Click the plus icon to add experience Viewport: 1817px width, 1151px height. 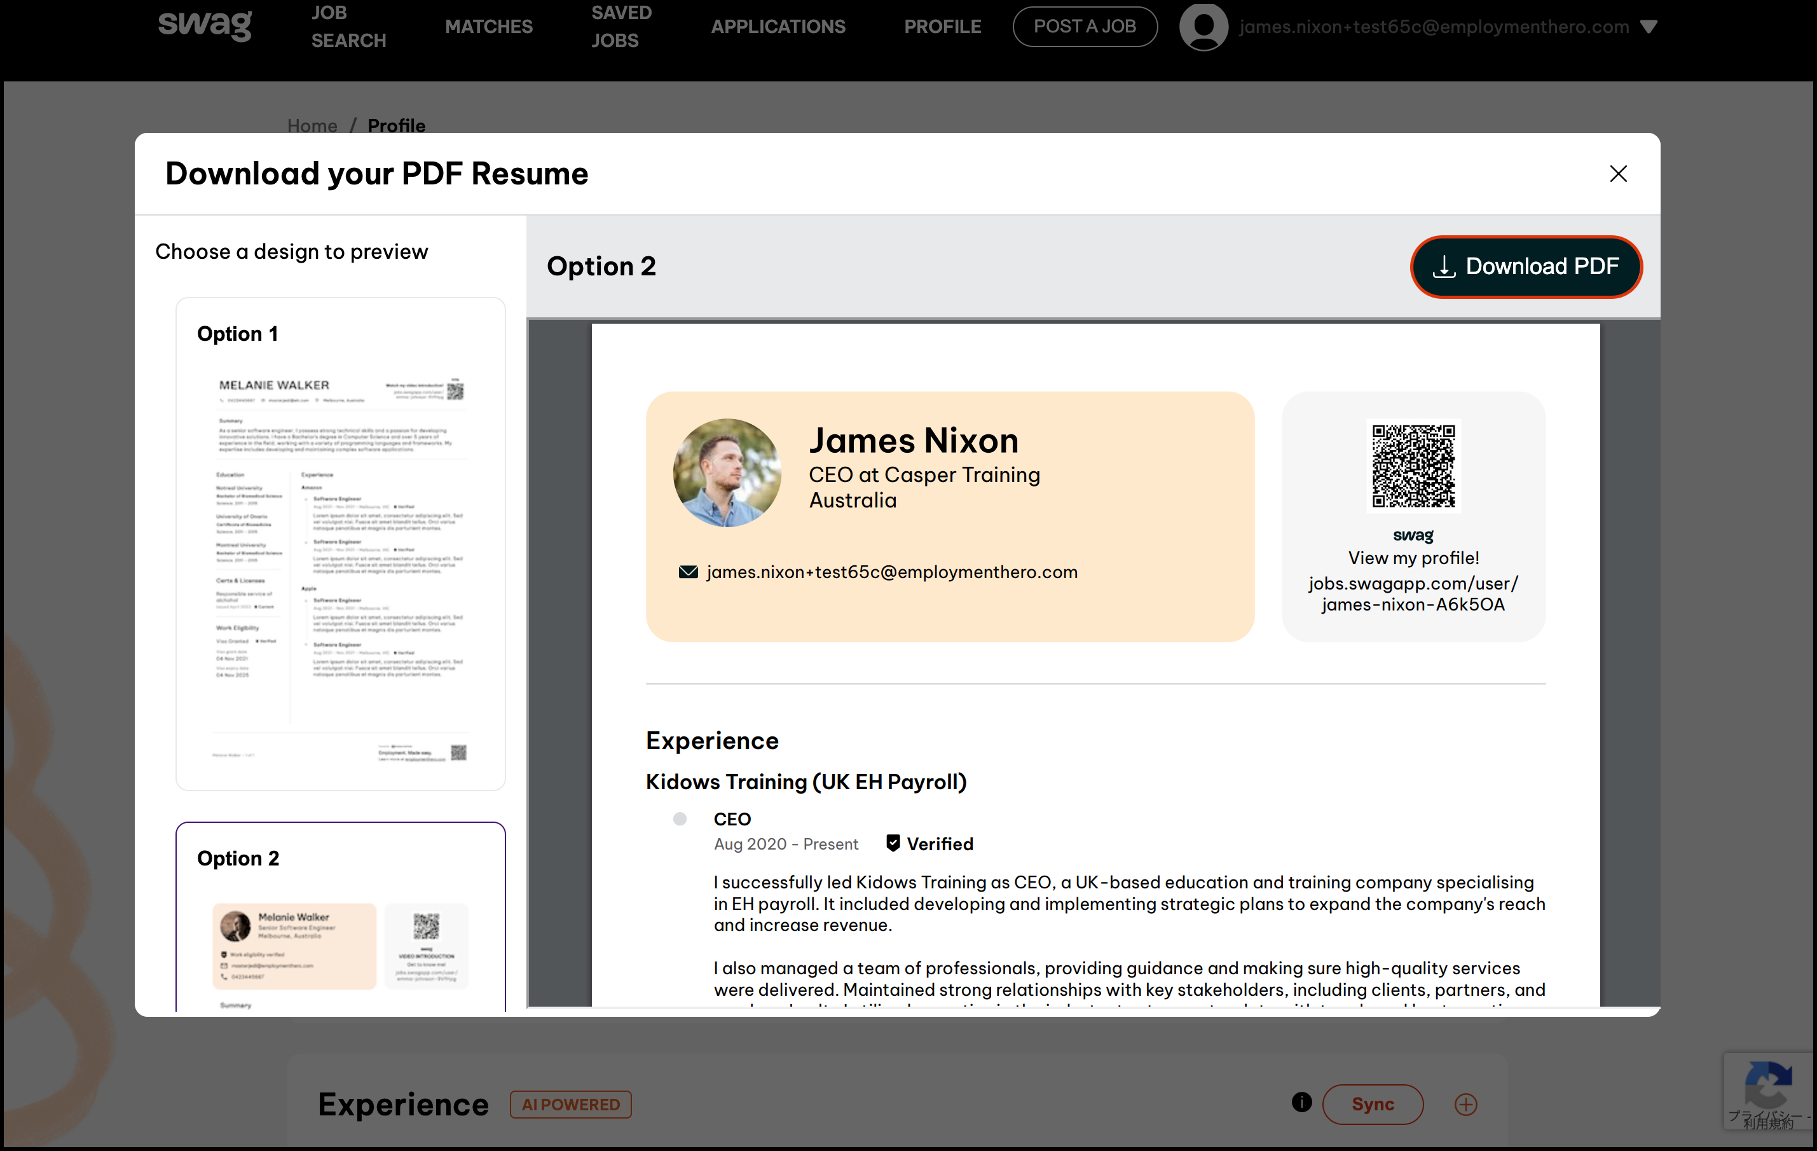coord(1465,1104)
